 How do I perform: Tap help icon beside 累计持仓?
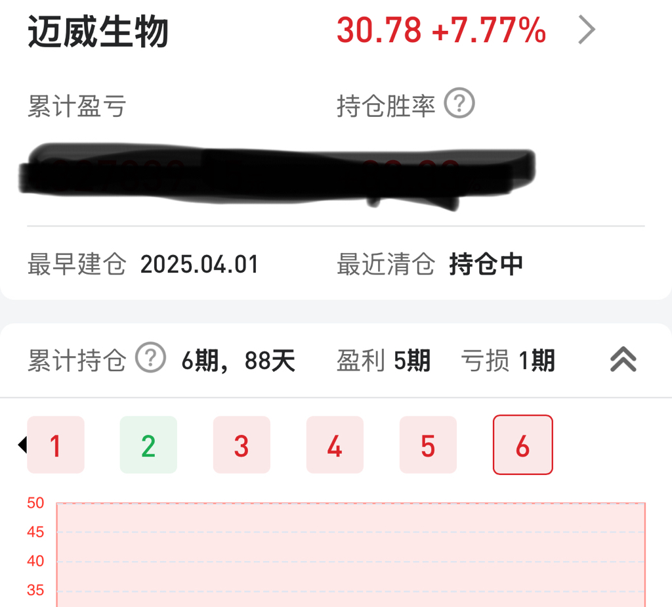[x=150, y=357]
